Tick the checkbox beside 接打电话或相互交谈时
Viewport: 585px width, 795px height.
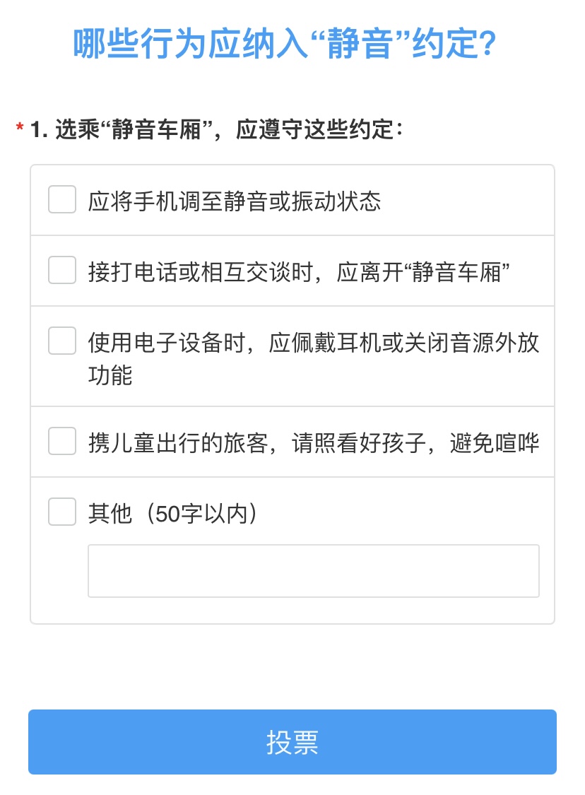[x=62, y=270]
